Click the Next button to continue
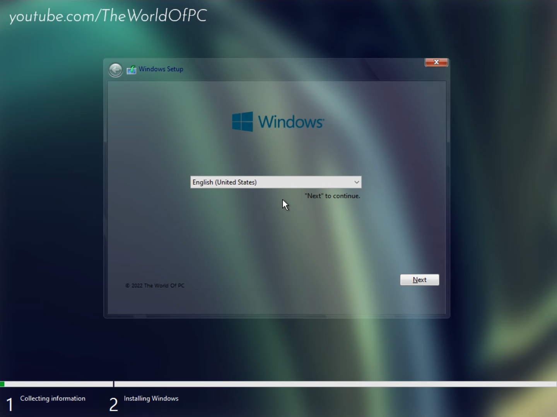This screenshot has width=557, height=417. [419, 280]
